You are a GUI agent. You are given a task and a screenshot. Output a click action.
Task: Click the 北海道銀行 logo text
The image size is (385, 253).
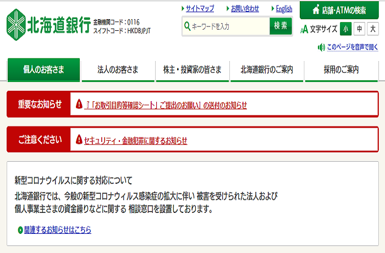[59, 25]
